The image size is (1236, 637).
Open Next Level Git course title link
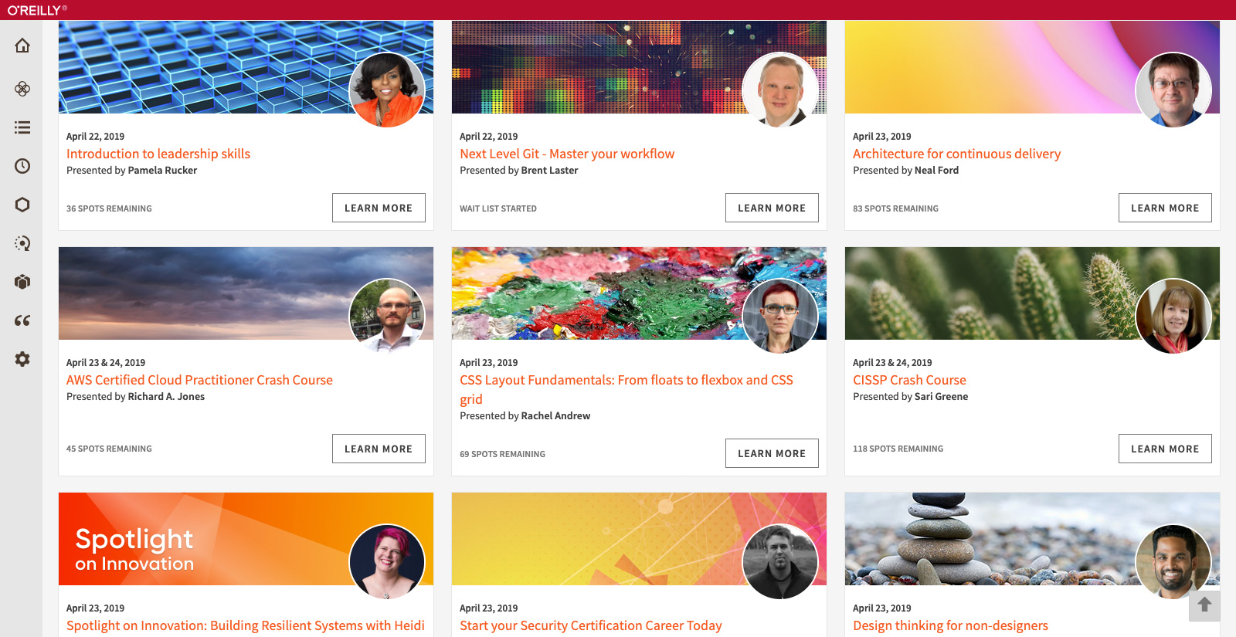(x=567, y=154)
